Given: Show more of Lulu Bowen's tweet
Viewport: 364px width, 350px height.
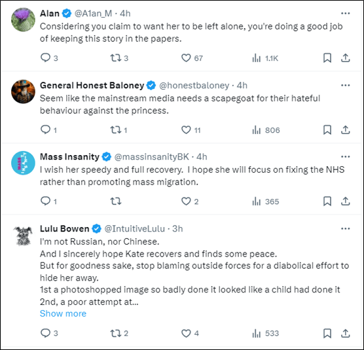Looking at the screenshot, I should 63,313.
